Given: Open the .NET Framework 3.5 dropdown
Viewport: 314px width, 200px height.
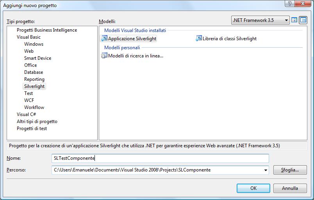Looking at the screenshot, I should click(260, 20).
